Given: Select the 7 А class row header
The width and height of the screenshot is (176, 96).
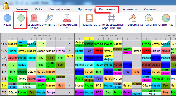Looking at the screenshot, I should click(x=4, y=85).
